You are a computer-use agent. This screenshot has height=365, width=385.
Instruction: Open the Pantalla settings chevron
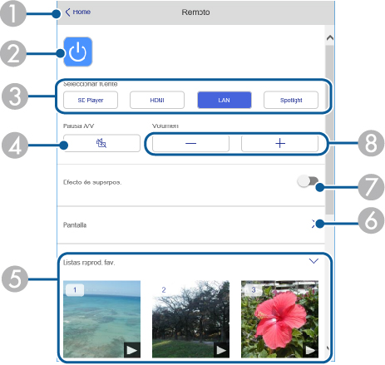pyautogui.click(x=313, y=224)
